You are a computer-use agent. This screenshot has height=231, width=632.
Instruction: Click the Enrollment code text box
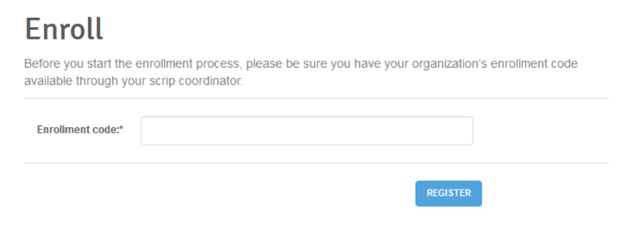point(306,131)
